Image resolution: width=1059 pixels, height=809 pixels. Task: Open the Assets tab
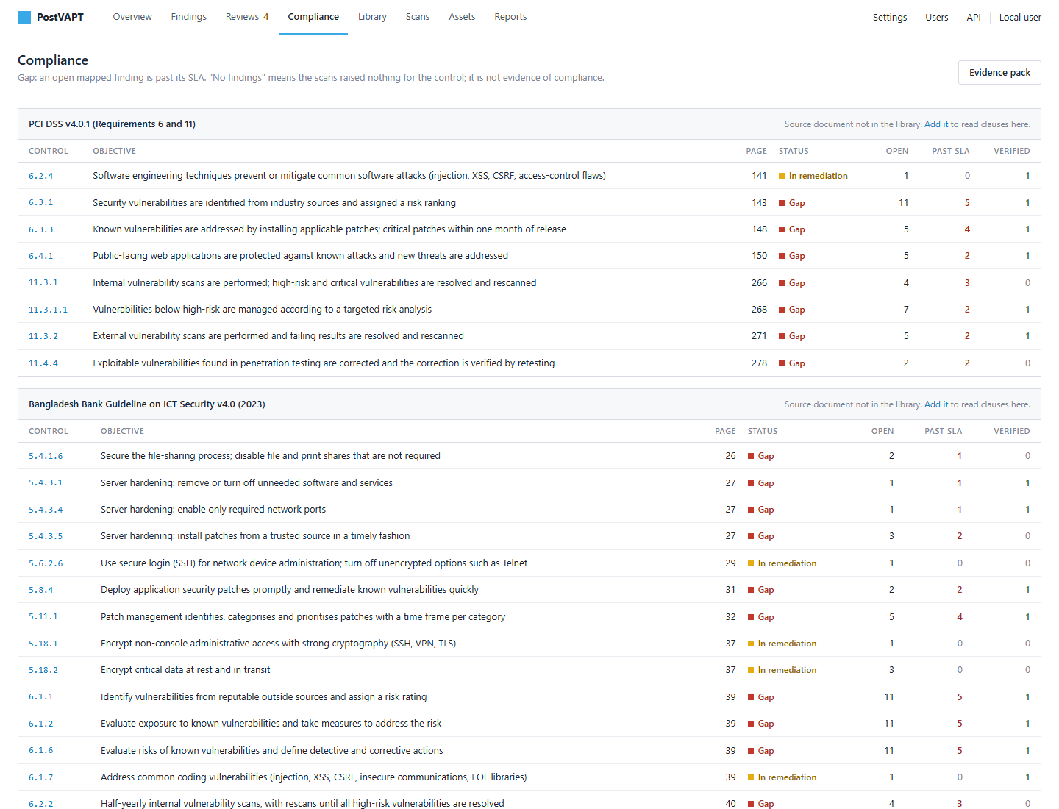(x=462, y=17)
